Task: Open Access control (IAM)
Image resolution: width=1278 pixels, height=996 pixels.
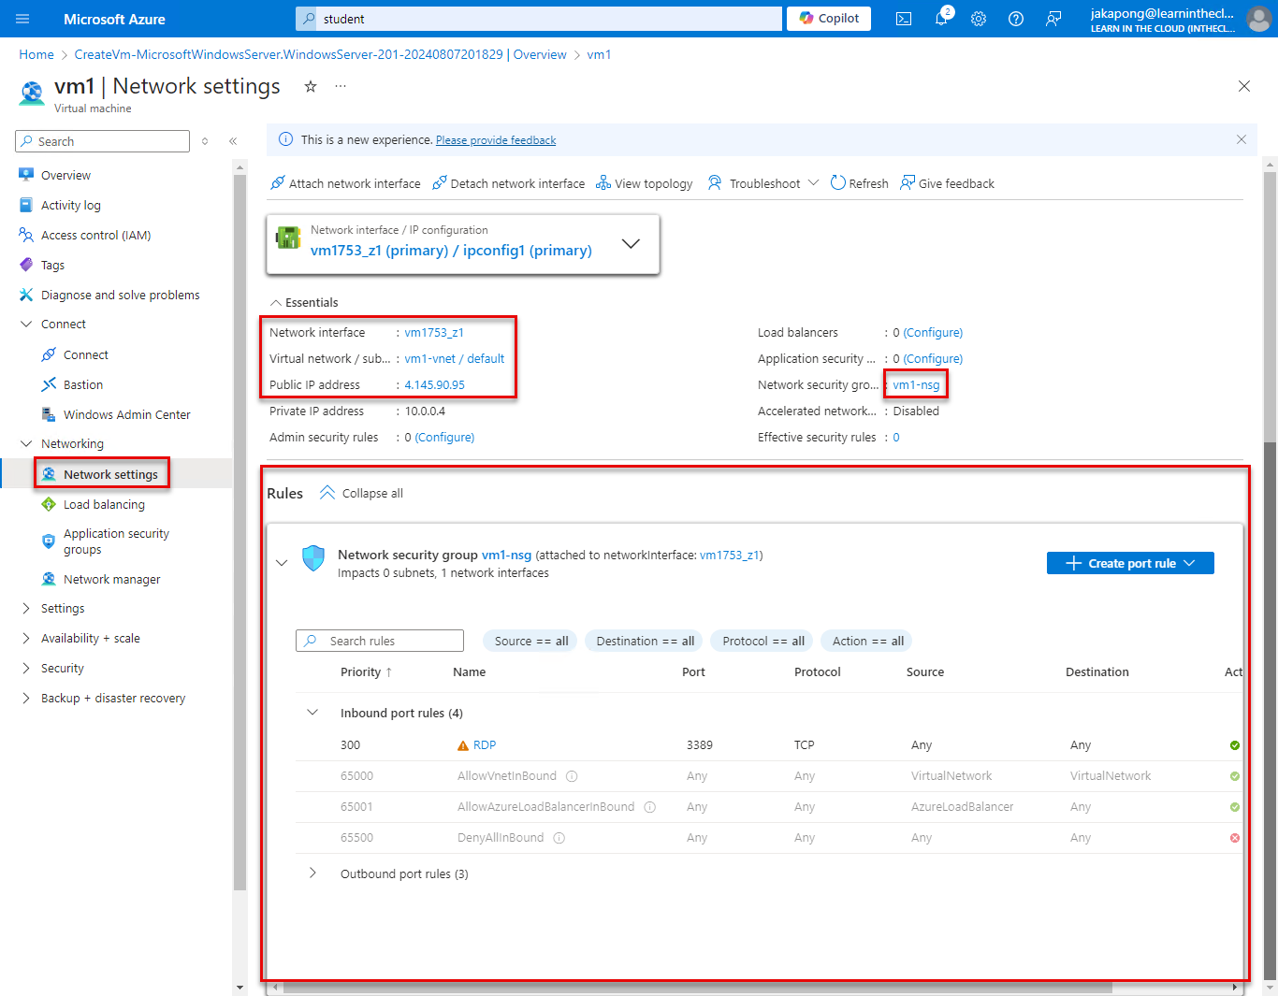Action: pyautogui.click(x=95, y=235)
